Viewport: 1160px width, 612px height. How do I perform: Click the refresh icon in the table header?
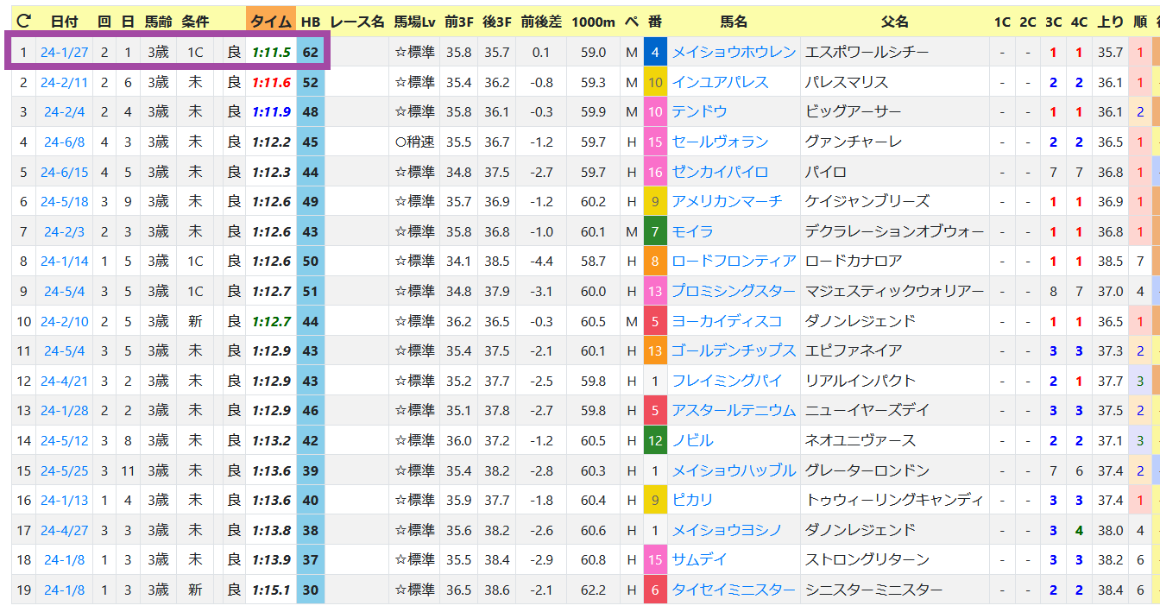(x=23, y=22)
